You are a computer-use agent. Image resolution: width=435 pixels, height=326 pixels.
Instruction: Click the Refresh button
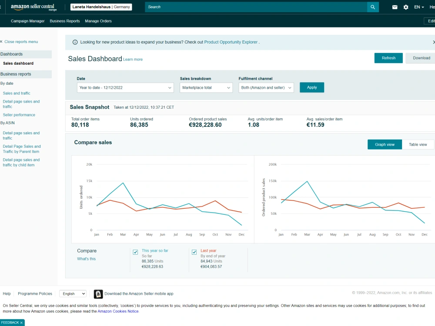click(x=388, y=58)
